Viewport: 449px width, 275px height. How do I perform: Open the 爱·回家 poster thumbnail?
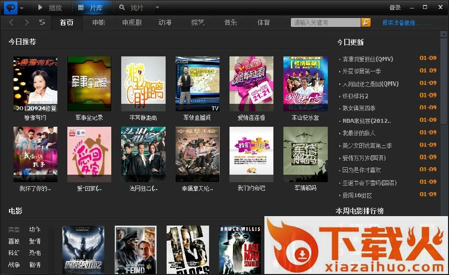[x=89, y=154]
